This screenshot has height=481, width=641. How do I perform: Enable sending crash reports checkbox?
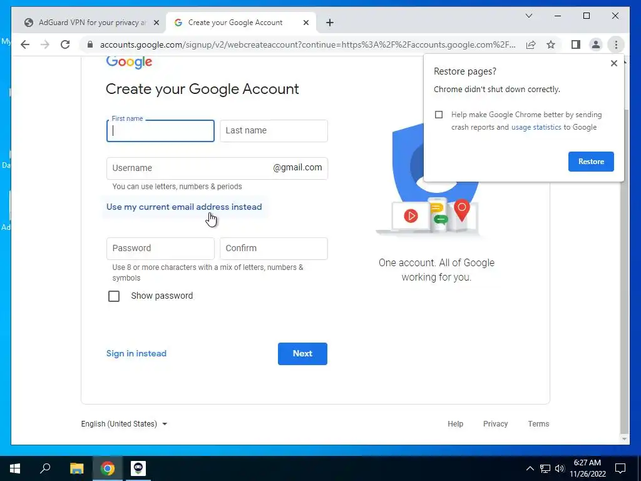[x=439, y=115]
